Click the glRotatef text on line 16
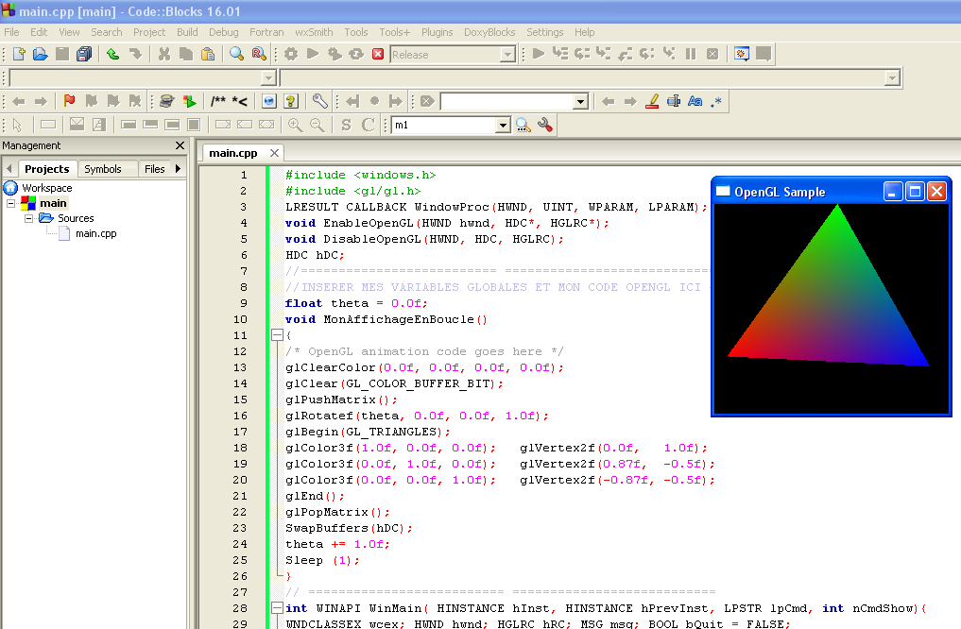Image resolution: width=961 pixels, height=629 pixels. tap(319, 416)
